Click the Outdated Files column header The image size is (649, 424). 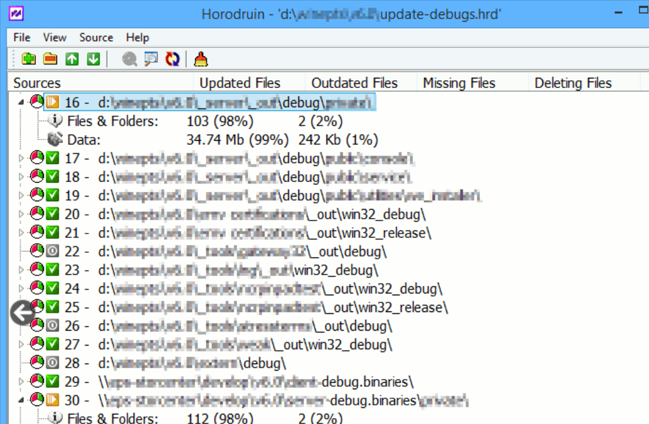(x=354, y=83)
